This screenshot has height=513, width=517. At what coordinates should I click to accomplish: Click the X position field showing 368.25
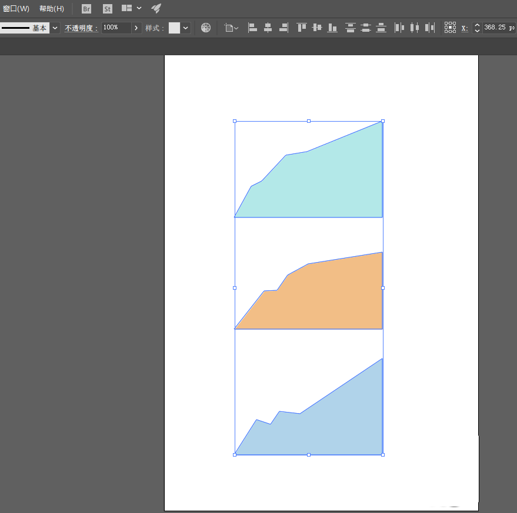pyautogui.click(x=499, y=28)
